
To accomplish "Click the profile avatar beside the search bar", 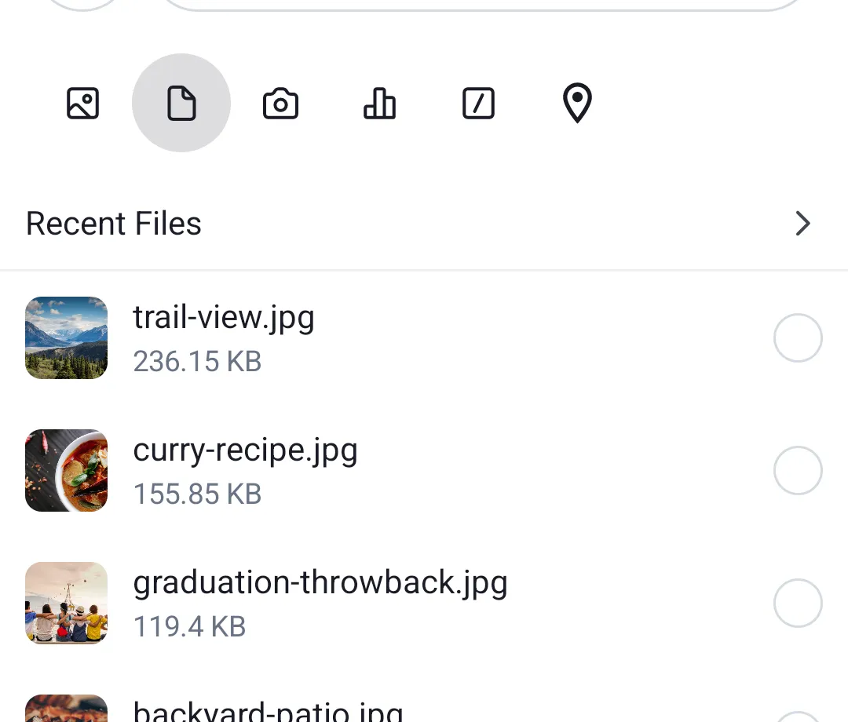I will (x=82, y=4).
